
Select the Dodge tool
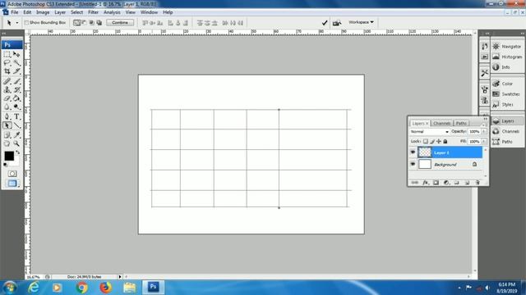[x=16, y=107]
